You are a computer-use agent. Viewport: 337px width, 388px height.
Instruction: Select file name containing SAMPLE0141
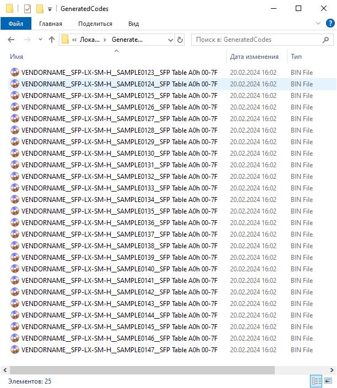(x=119, y=280)
